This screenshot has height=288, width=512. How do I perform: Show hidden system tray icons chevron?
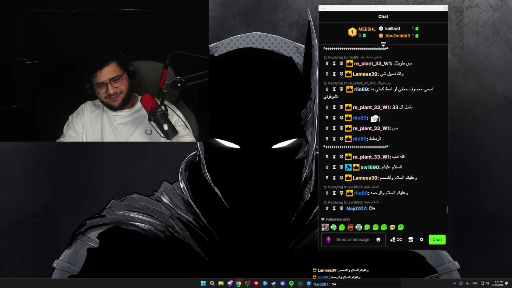[x=454, y=283]
